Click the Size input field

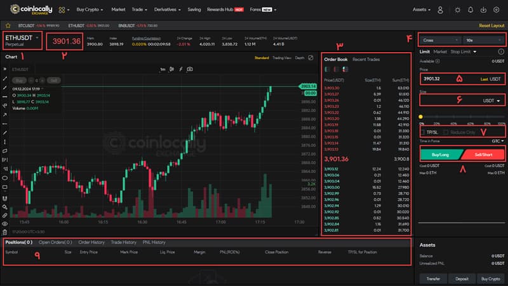click(462, 100)
